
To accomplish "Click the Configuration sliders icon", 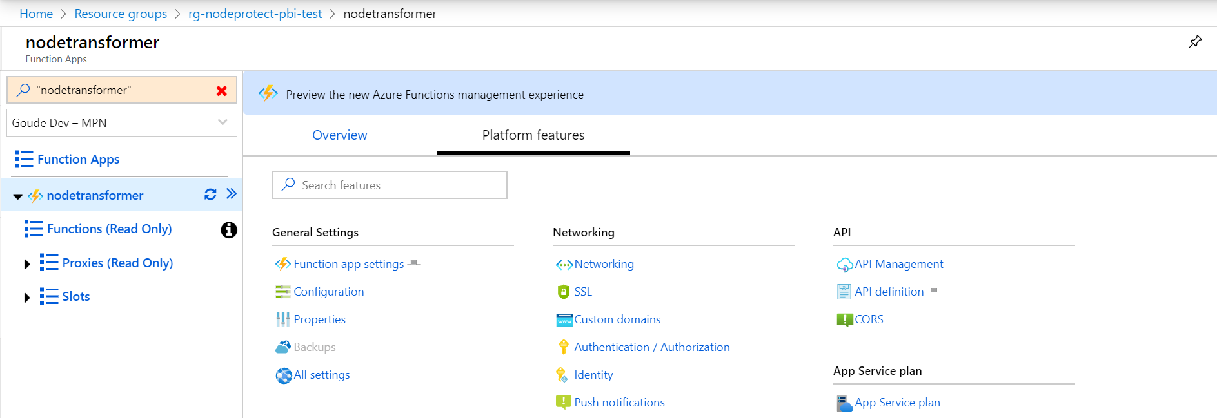I will coord(283,292).
